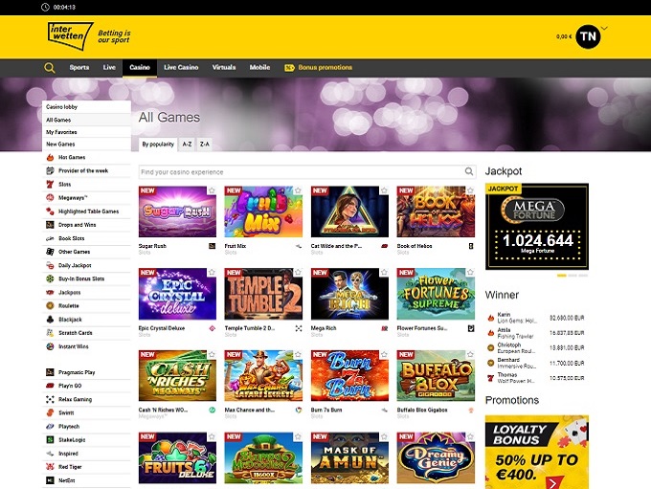Image resolution: width=651 pixels, height=489 pixels.
Task: Open the TN user account avatar
Action: 588,36
